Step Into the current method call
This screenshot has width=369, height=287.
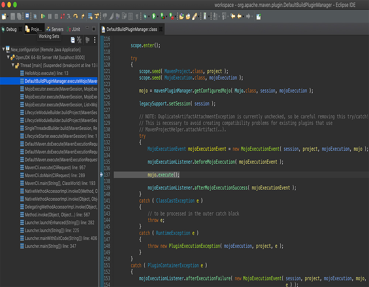69,16
